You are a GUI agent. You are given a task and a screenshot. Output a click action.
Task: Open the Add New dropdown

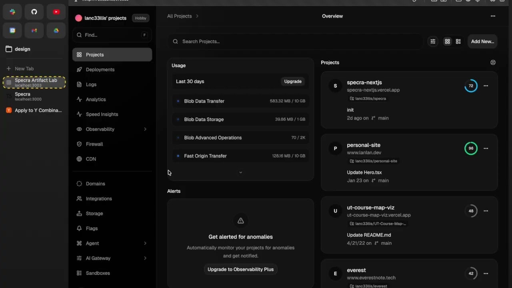482,42
